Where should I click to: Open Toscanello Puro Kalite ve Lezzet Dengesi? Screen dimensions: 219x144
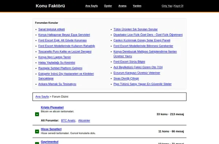tap(65, 51)
